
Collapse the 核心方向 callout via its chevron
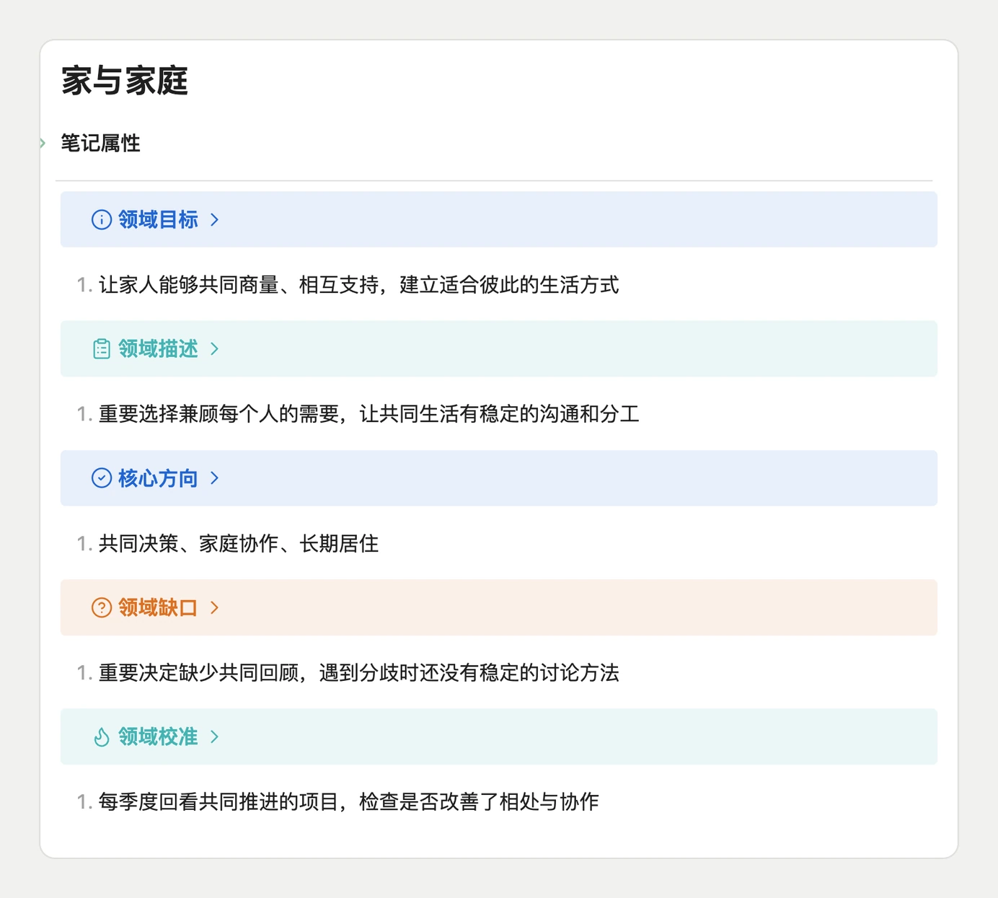point(214,478)
